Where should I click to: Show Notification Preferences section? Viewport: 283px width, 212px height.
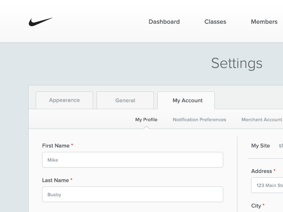[199, 120]
